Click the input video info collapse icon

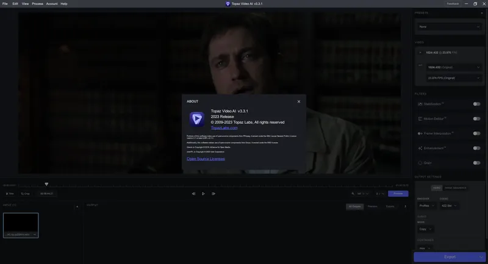[420, 52]
